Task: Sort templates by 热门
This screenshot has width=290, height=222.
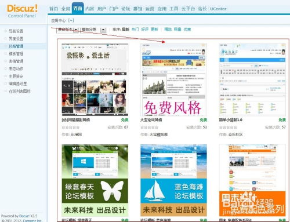Action: point(135,30)
